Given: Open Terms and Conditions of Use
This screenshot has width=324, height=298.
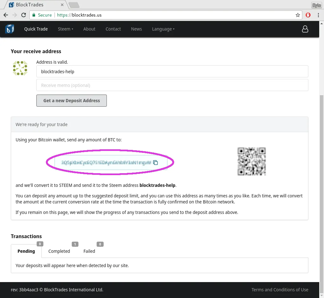Looking at the screenshot, I should pyautogui.click(x=280, y=290).
